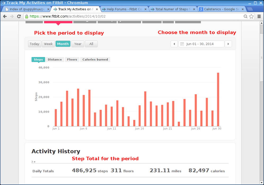264x185 pixels.
Task: Go to the previous month arrow
Action: (174, 44)
